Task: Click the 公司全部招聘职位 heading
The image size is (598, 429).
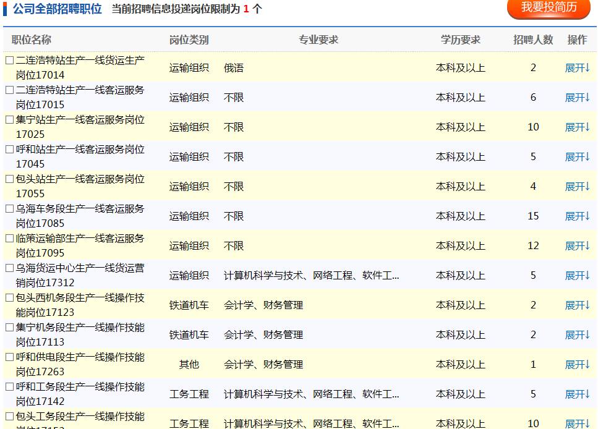Action: (58, 9)
